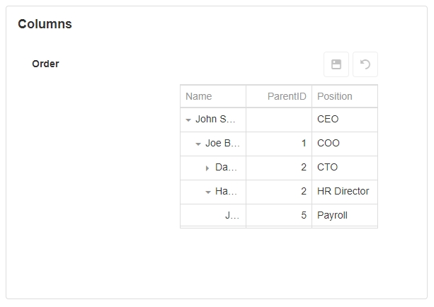This screenshot has height=307, width=434.
Task: Click the CEO position cell
Action: click(328, 119)
